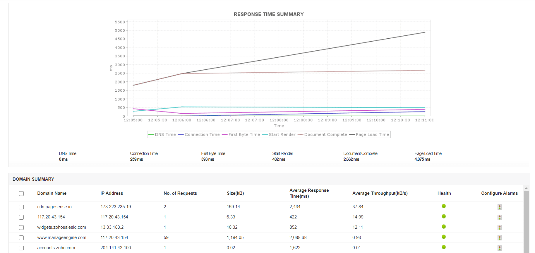Tick the www.manageengine.com row checkbox

point(21,238)
